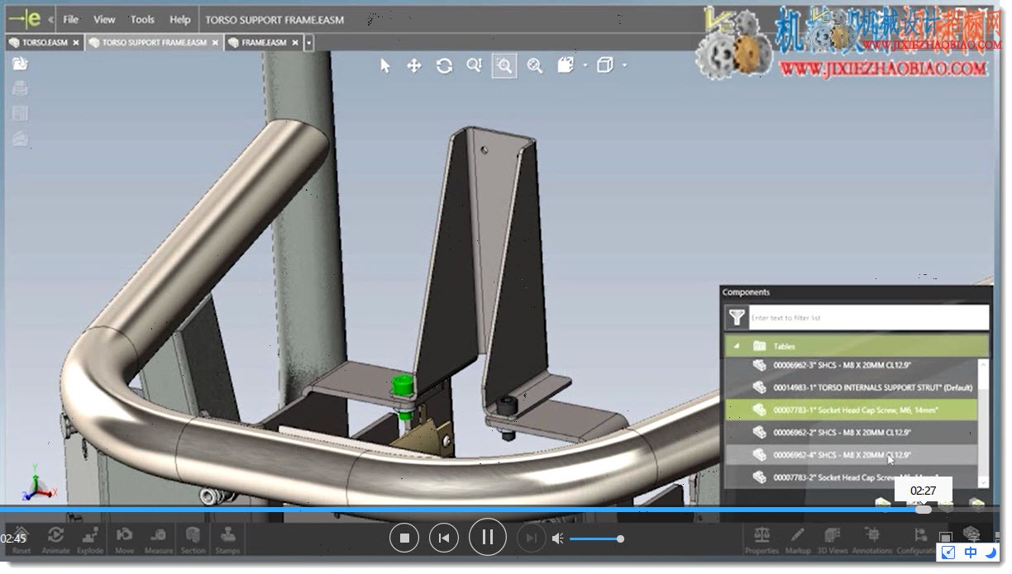Select 00006962-4 SHCS M8 X 20MM component
The image size is (1012, 574).
(x=852, y=454)
